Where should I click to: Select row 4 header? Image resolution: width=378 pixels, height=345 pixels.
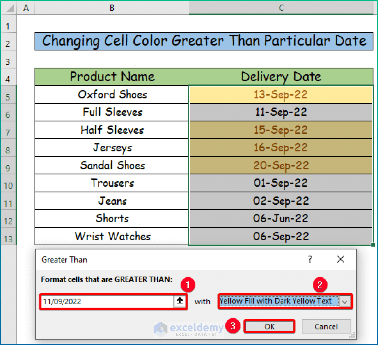click(9, 77)
